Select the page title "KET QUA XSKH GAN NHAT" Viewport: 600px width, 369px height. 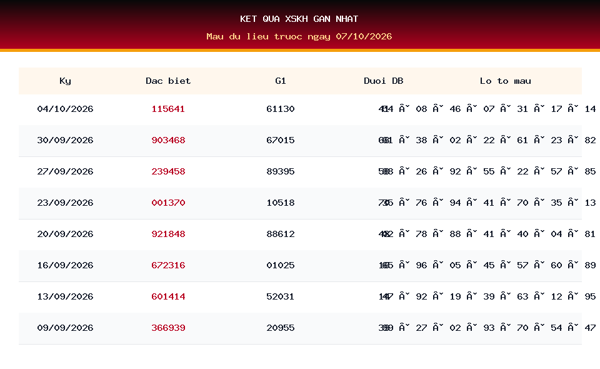[x=299, y=19]
